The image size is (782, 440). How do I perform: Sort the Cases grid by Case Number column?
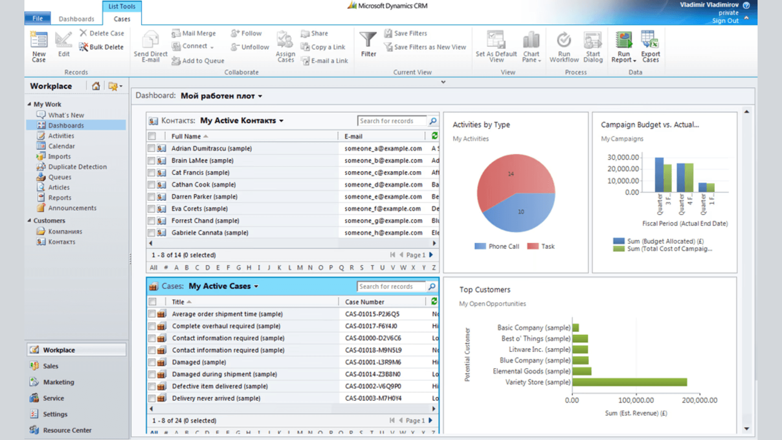click(365, 302)
